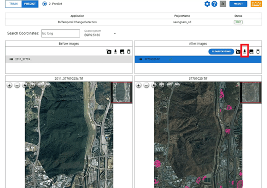
Task: Click the camera icon in Before Images
Action: coord(109,51)
